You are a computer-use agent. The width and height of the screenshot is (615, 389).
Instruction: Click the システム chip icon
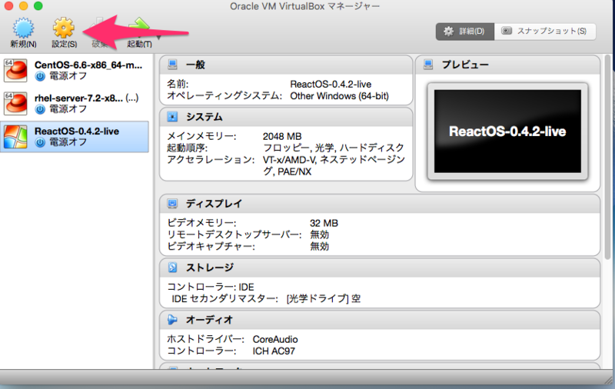pyautogui.click(x=172, y=117)
